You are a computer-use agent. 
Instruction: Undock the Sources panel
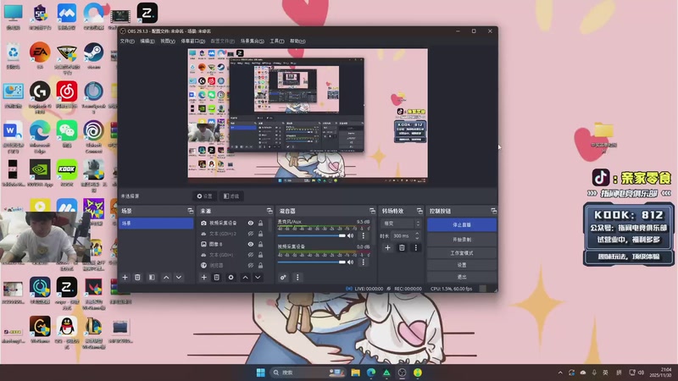(270, 211)
